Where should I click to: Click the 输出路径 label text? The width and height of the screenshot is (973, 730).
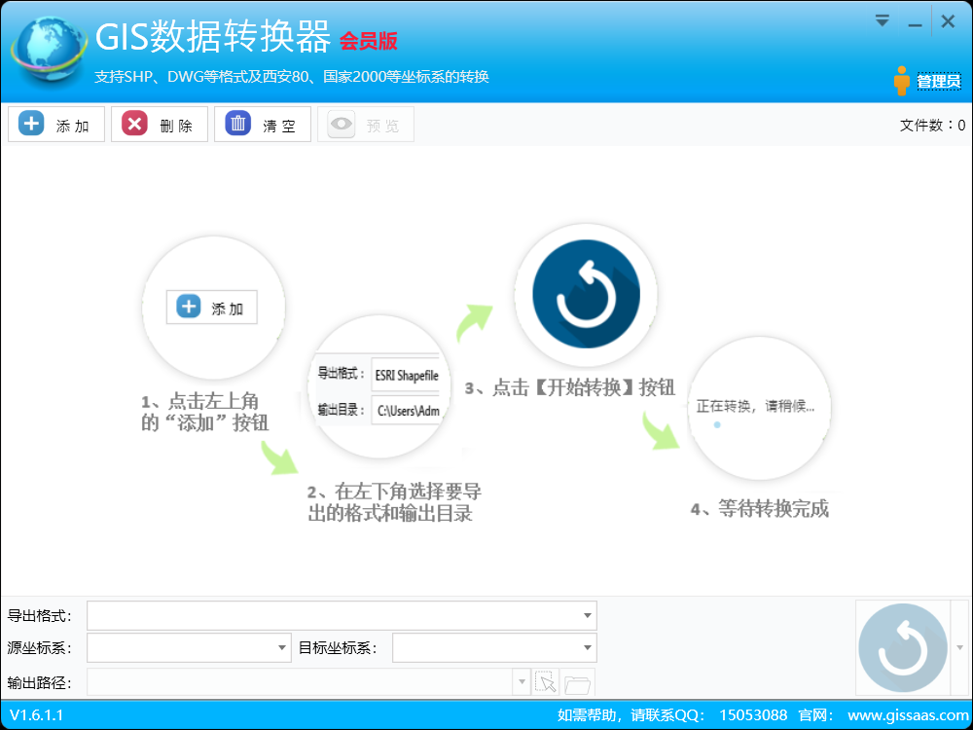pos(39,683)
